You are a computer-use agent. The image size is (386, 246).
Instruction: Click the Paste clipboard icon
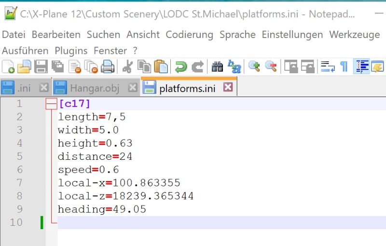(x=161, y=66)
